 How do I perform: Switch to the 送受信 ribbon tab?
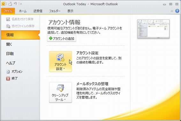38,11
